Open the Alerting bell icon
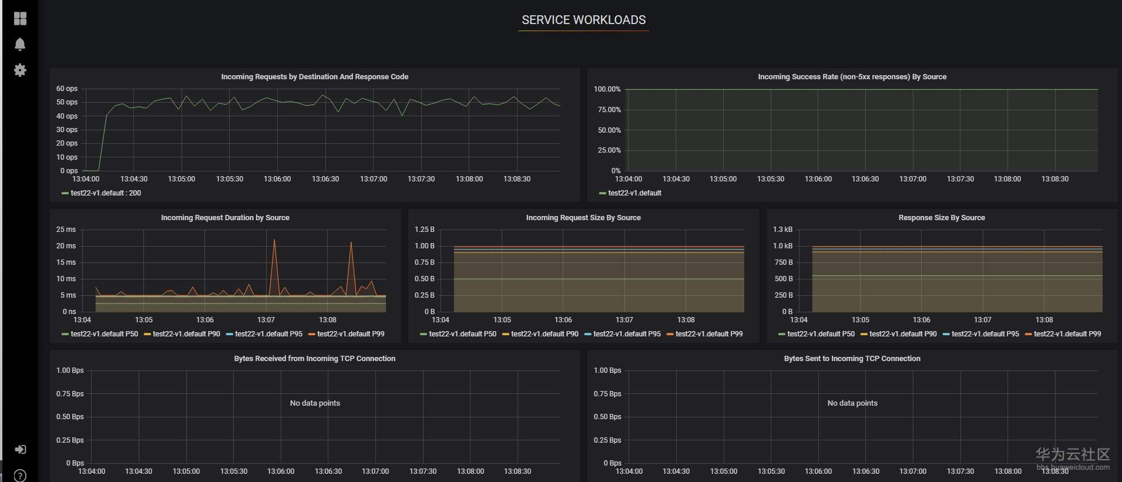 20,45
